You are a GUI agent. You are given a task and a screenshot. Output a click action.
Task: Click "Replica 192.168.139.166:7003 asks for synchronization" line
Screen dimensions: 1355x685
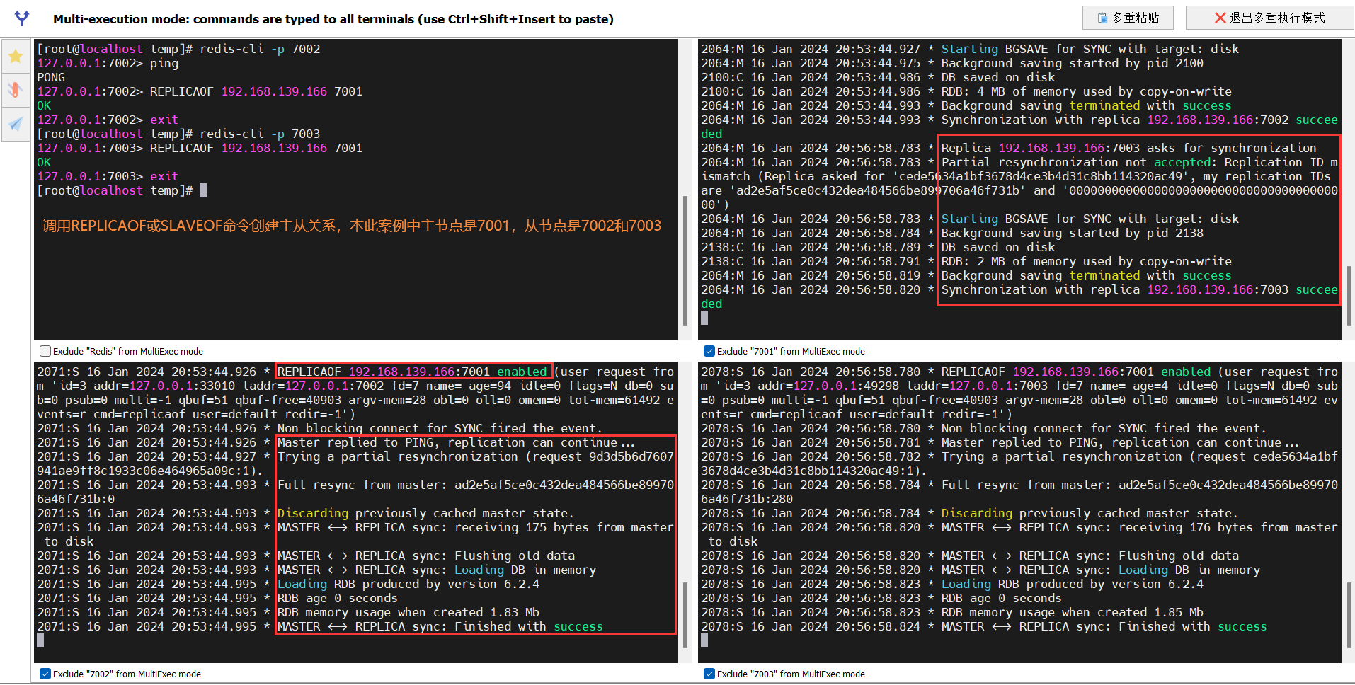pyautogui.click(x=1128, y=148)
